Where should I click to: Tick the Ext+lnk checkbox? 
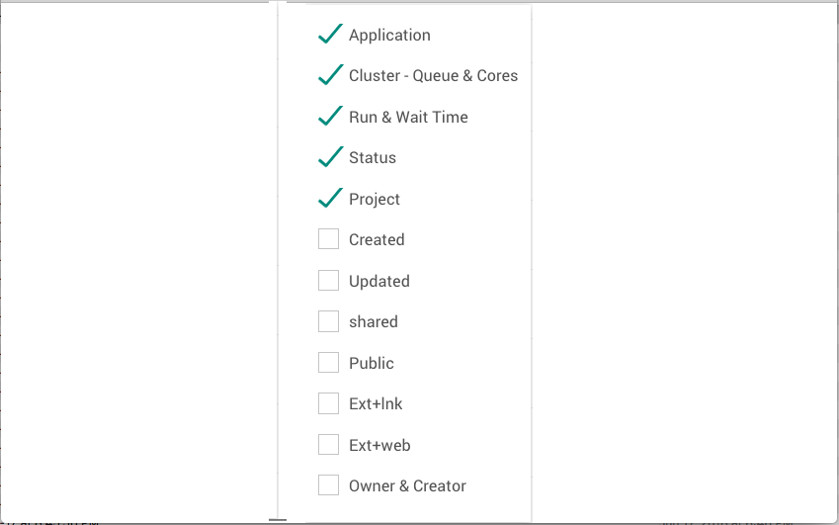(329, 403)
